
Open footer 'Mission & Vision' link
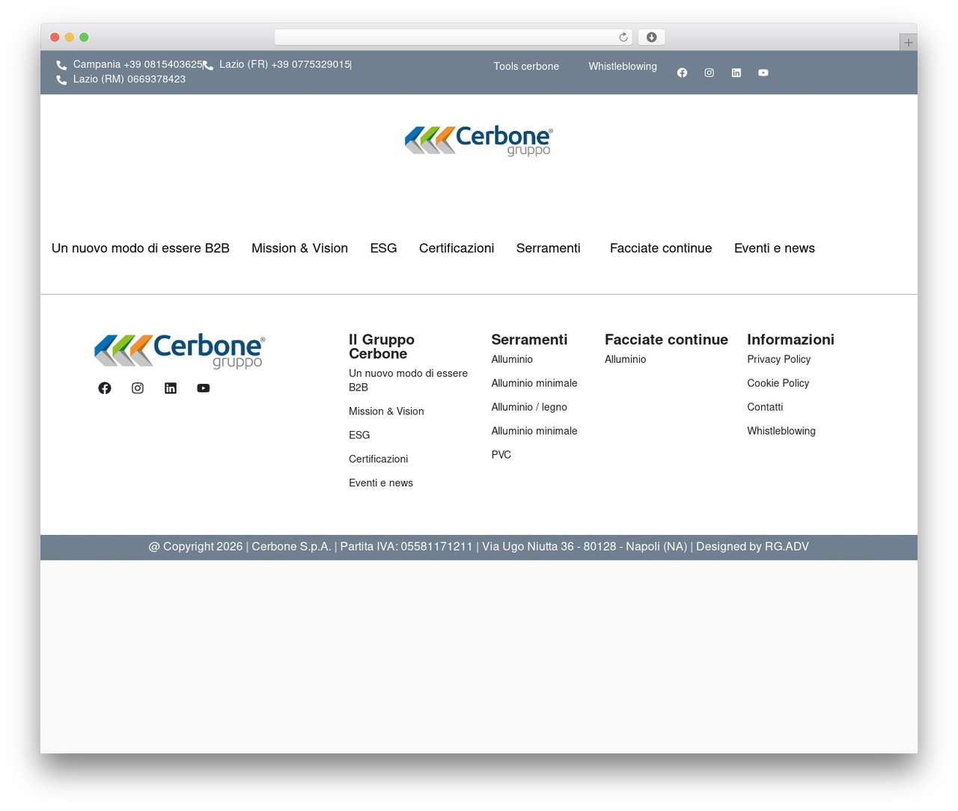pyautogui.click(x=386, y=412)
